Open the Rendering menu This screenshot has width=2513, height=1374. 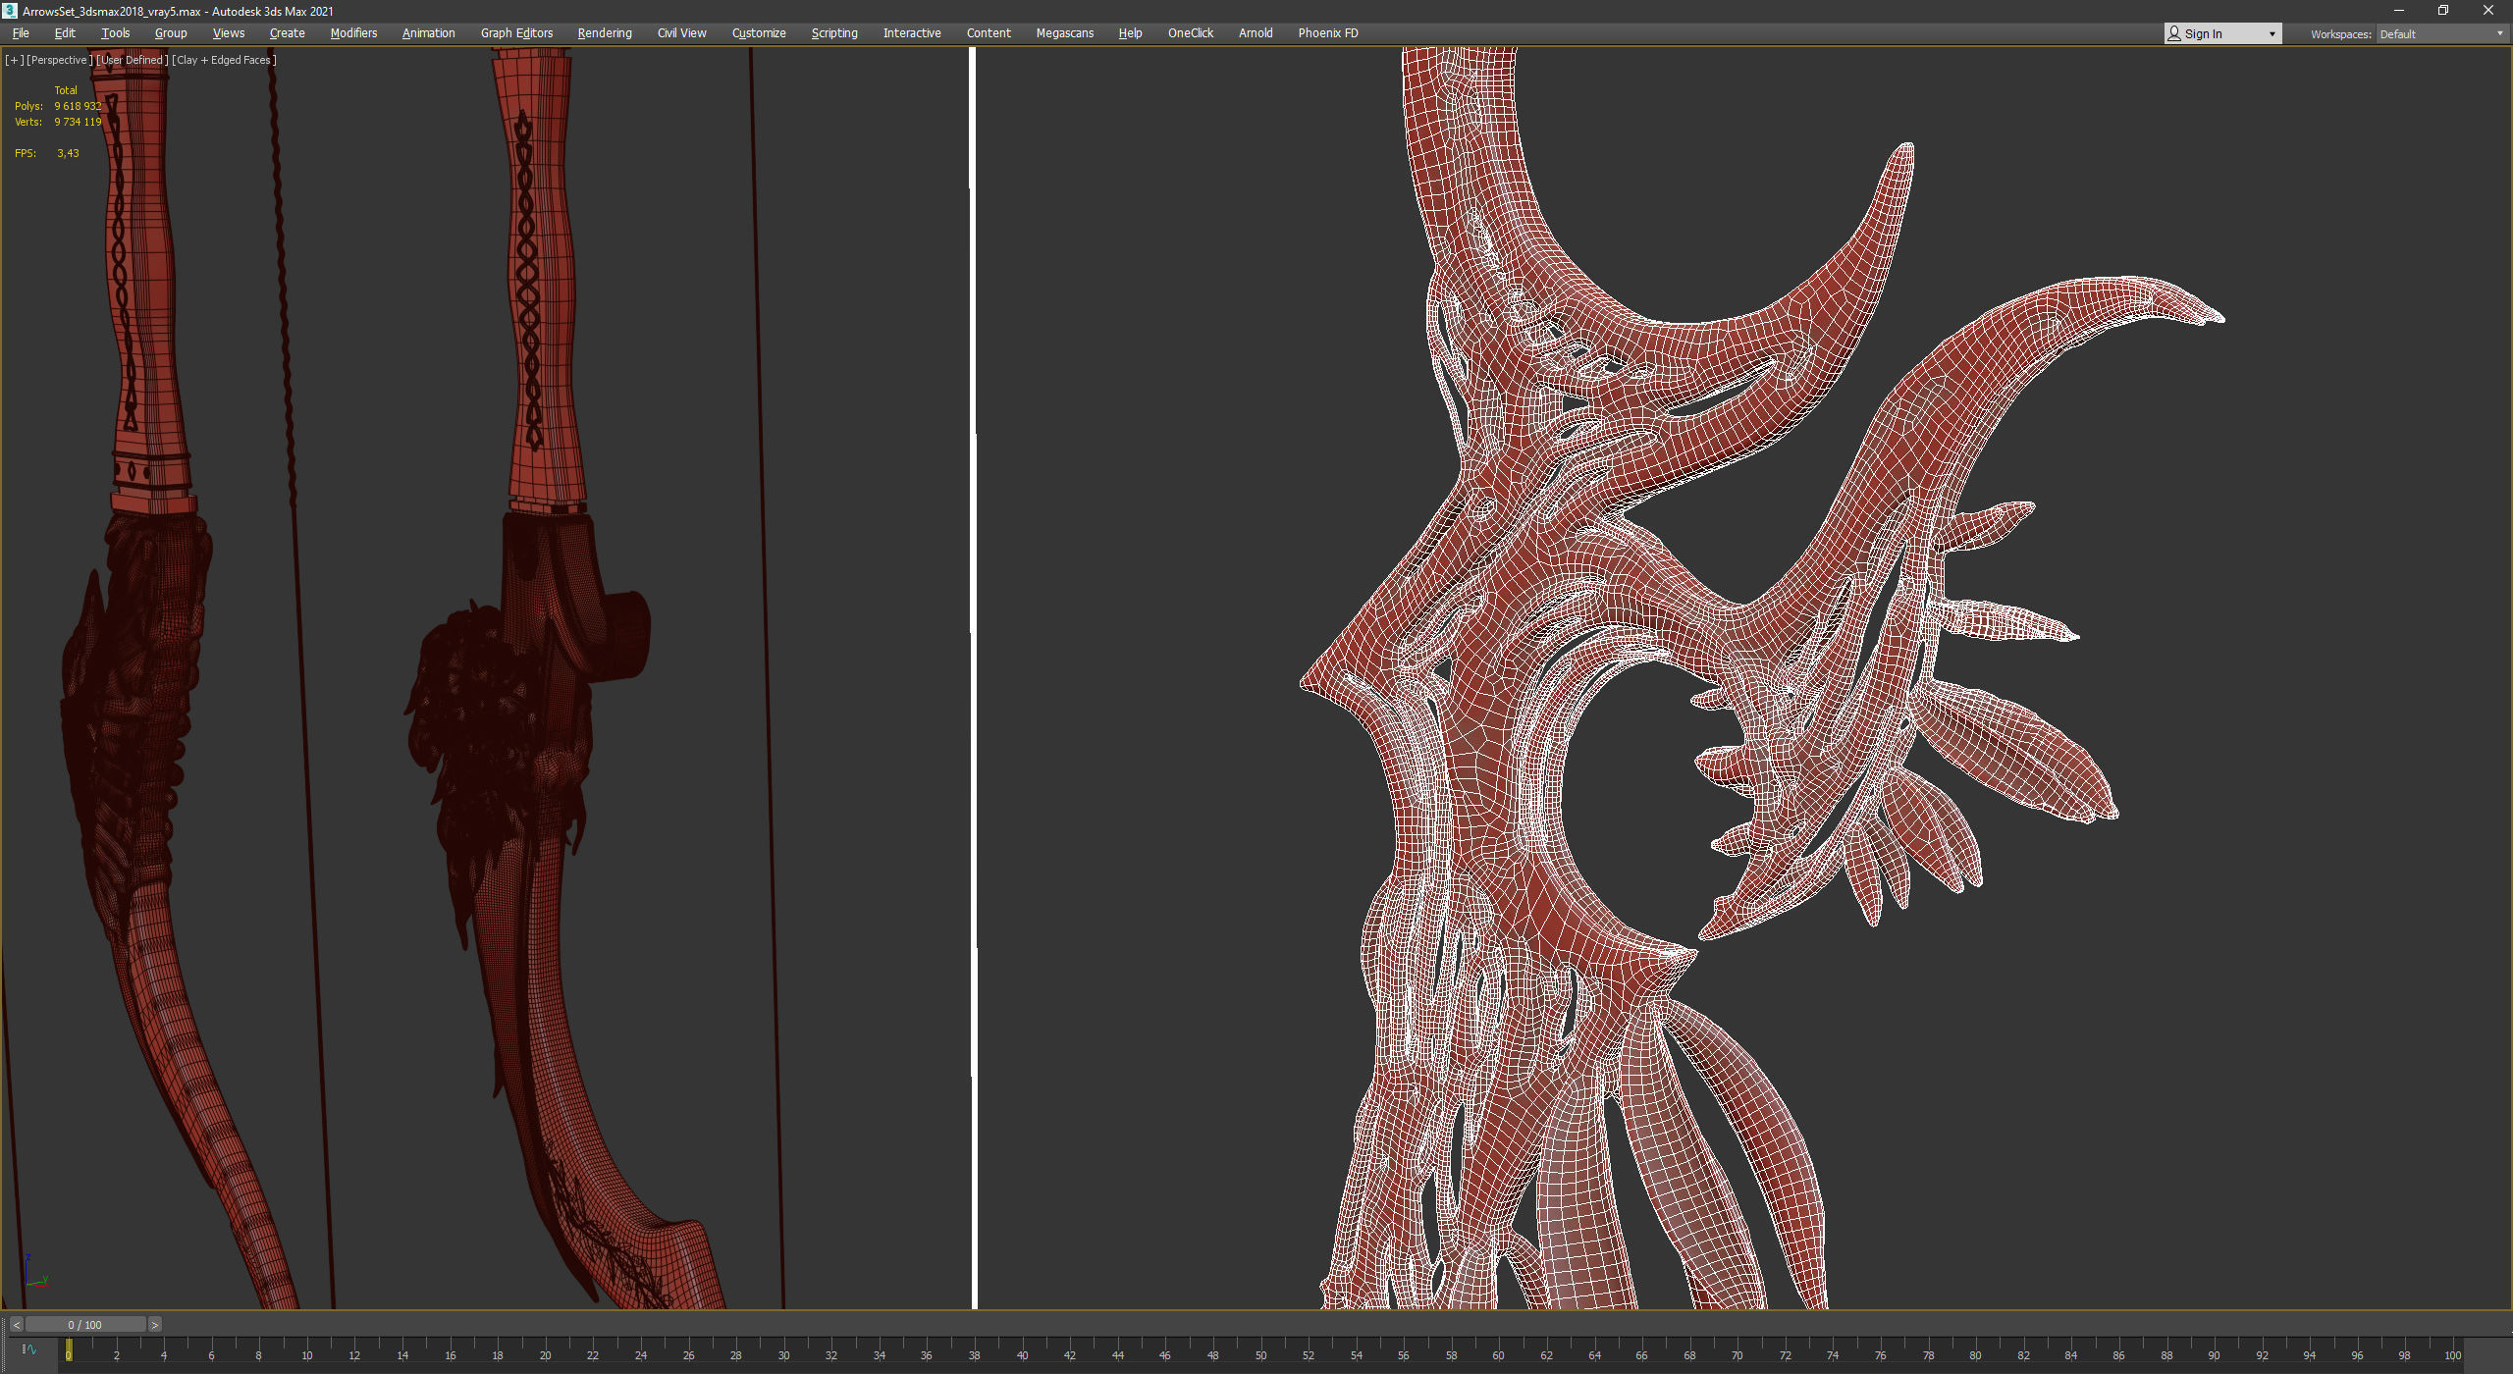pyautogui.click(x=604, y=33)
